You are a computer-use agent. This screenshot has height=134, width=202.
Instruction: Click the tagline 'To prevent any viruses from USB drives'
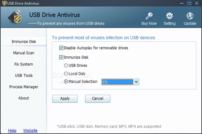coord(71,24)
